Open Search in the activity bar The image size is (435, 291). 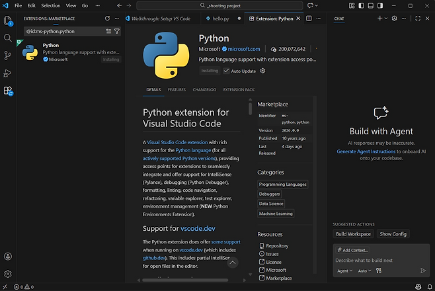tap(8, 38)
